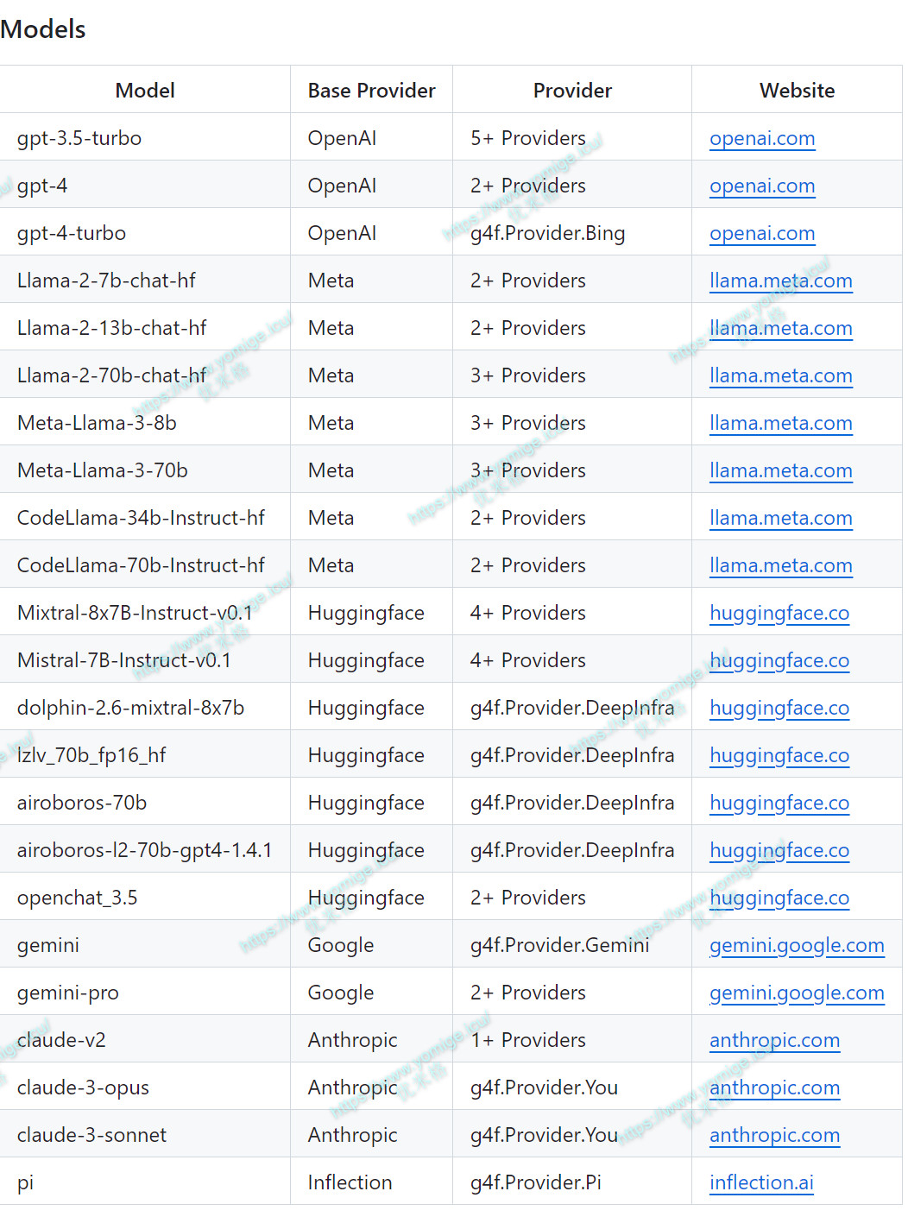
Task: Visit llama.meta.com link in Llama-2-70b-chat-hf row
Action: coord(780,376)
